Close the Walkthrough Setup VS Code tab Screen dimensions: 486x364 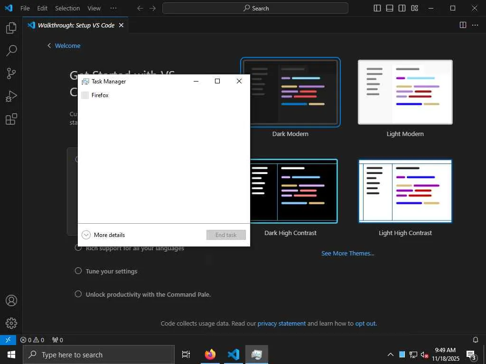[x=121, y=25]
